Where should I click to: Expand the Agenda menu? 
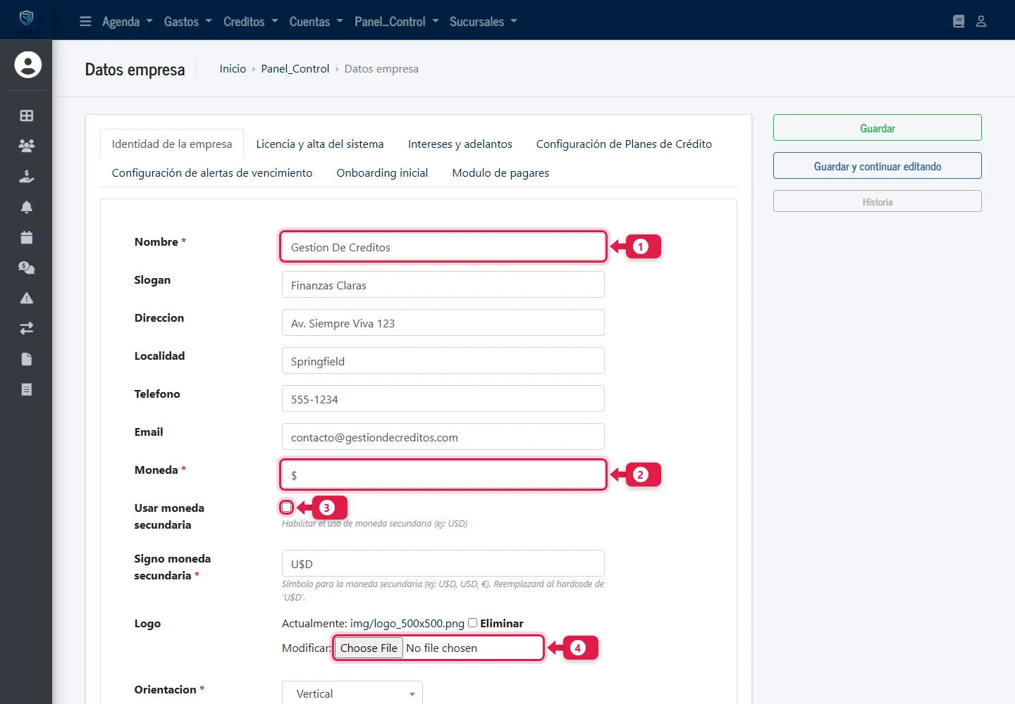point(128,22)
